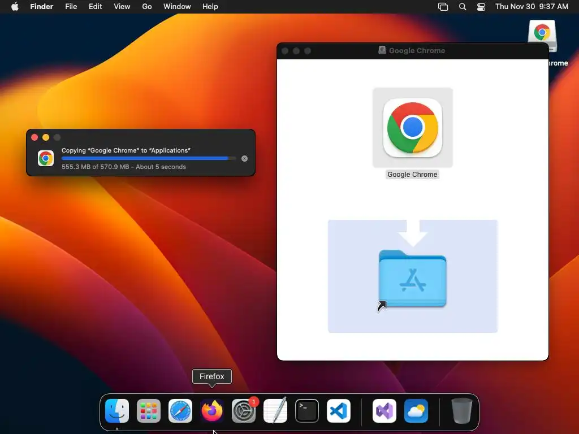Click the copy progress bar
This screenshot has width=579, height=434.
pos(149,158)
